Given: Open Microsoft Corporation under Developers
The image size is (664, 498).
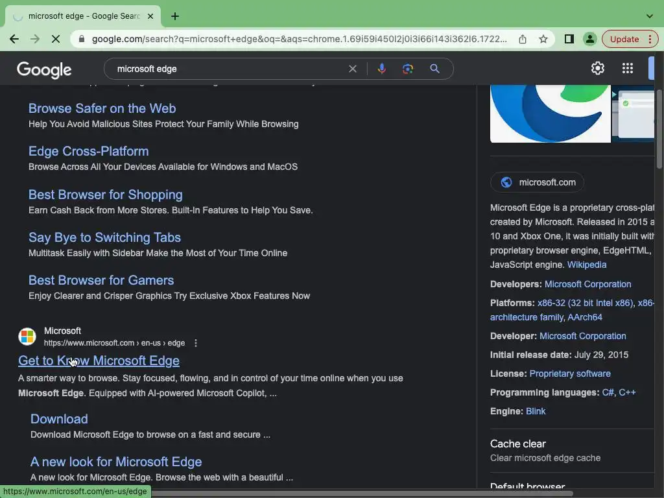Looking at the screenshot, I should tap(587, 284).
